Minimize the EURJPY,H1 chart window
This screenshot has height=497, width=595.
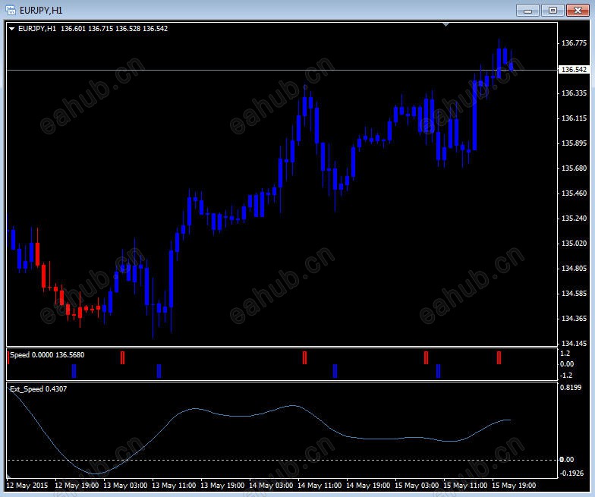coord(528,11)
